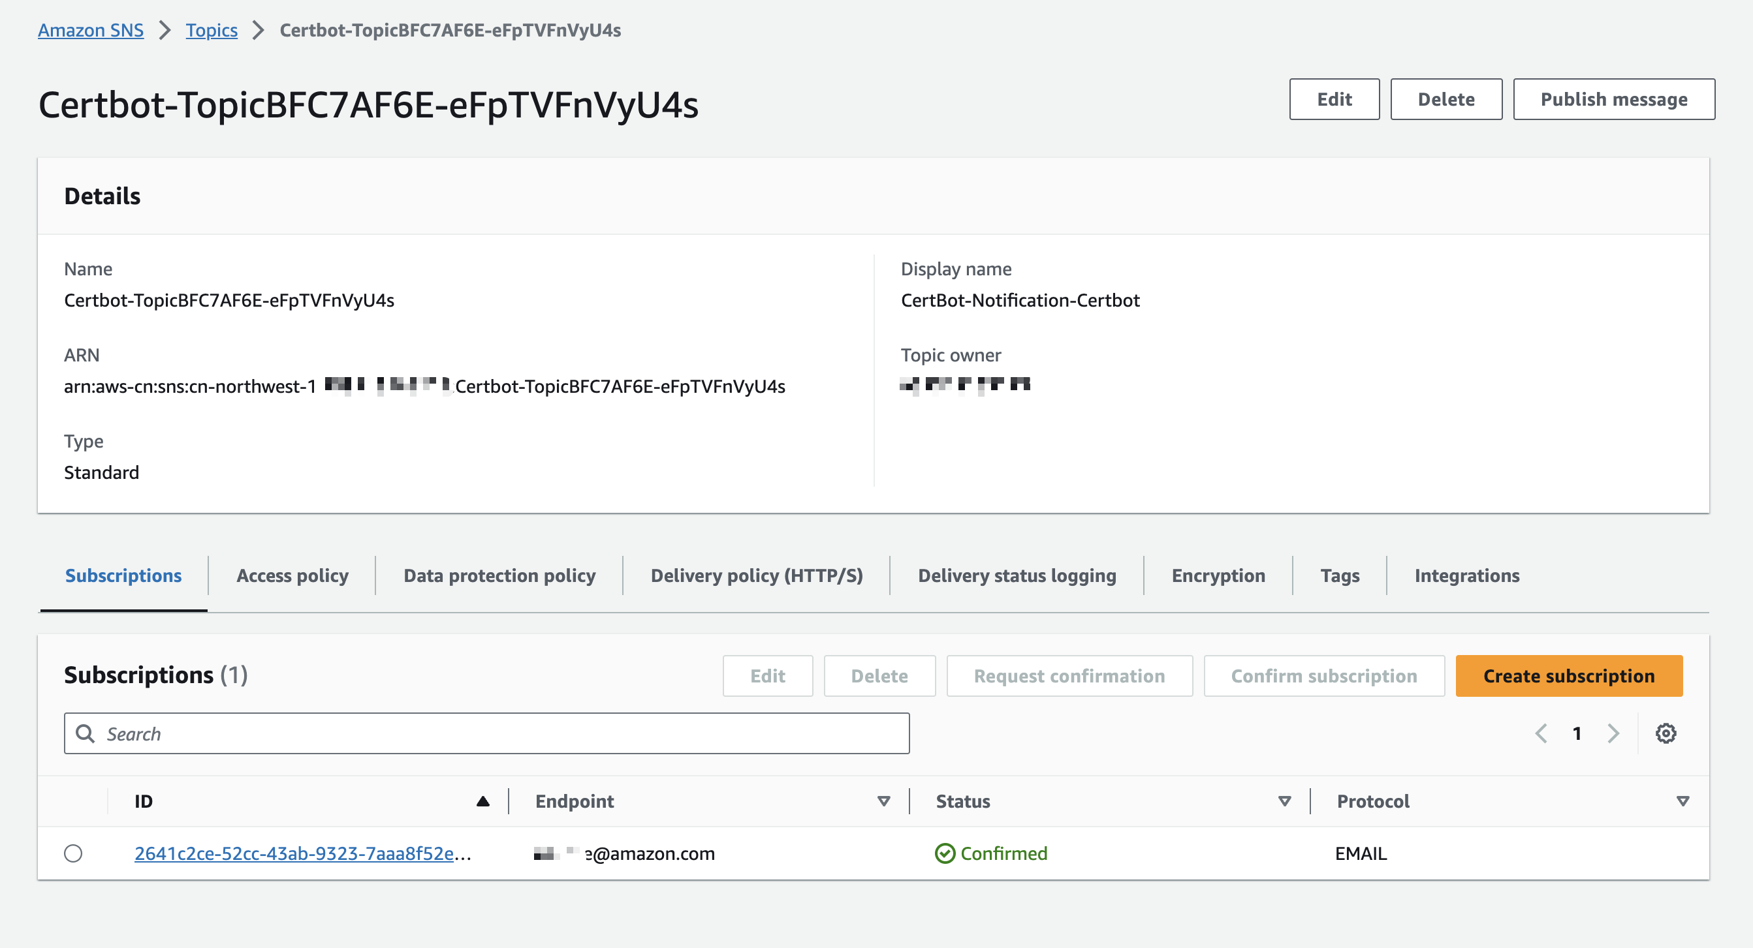Click the subscriptions Edit button

point(767,675)
